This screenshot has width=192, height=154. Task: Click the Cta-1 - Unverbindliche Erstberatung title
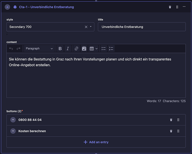(x=46, y=7)
